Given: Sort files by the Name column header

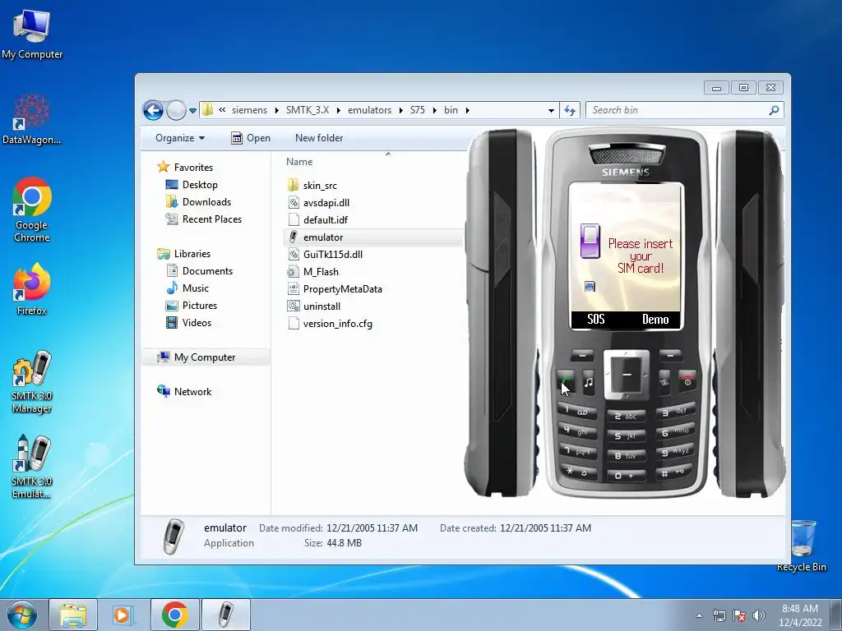Looking at the screenshot, I should click(299, 162).
